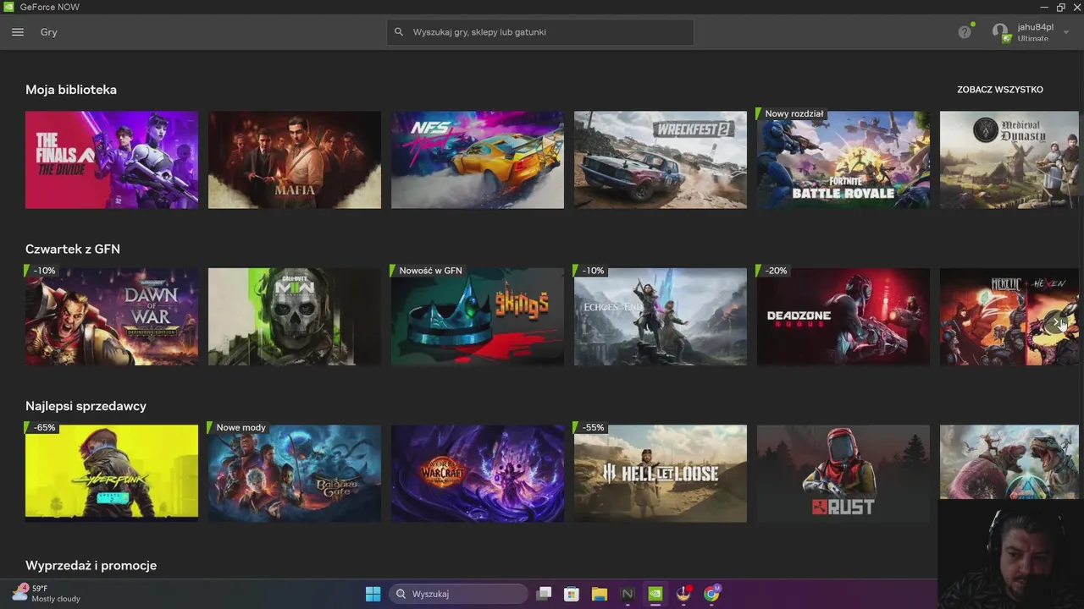The width and height of the screenshot is (1084, 609).
Task: Open Microsoft Store from the taskbar
Action: point(572,594)
